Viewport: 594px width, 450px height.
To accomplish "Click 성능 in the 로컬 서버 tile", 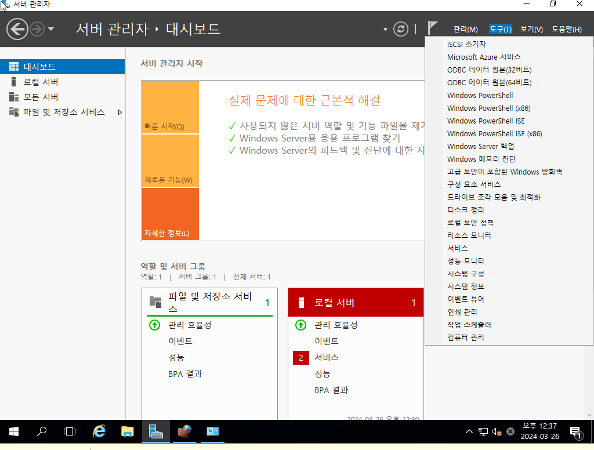I will coord(323,374).
